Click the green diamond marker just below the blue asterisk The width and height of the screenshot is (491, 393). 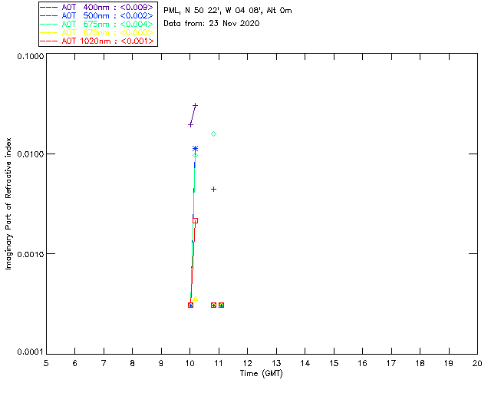coord(195,156)
